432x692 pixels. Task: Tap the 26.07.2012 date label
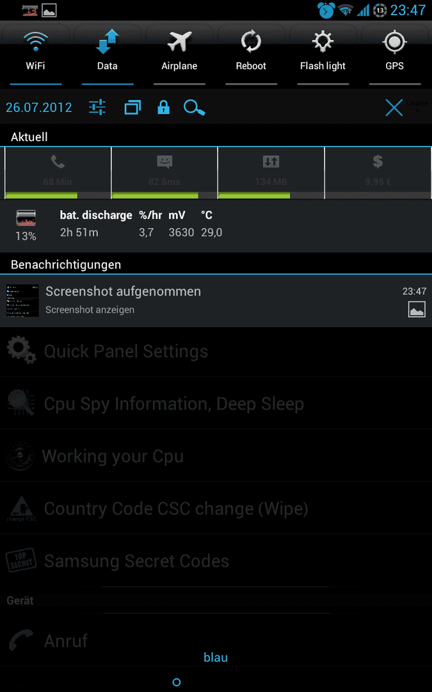pos(39,107)
